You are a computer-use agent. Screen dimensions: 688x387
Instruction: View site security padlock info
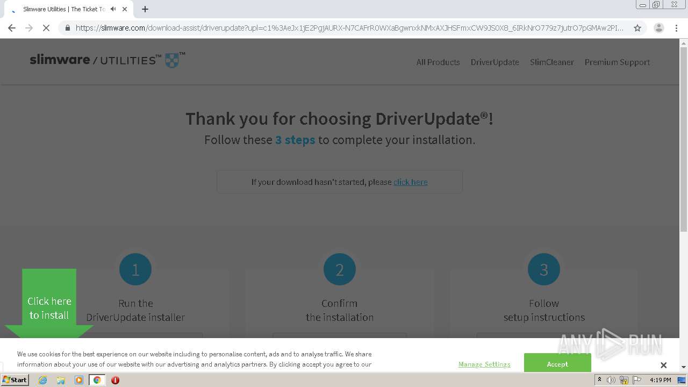(67, 28)
